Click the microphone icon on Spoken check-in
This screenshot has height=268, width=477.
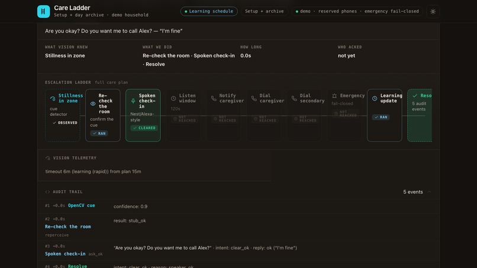[133, 101]
